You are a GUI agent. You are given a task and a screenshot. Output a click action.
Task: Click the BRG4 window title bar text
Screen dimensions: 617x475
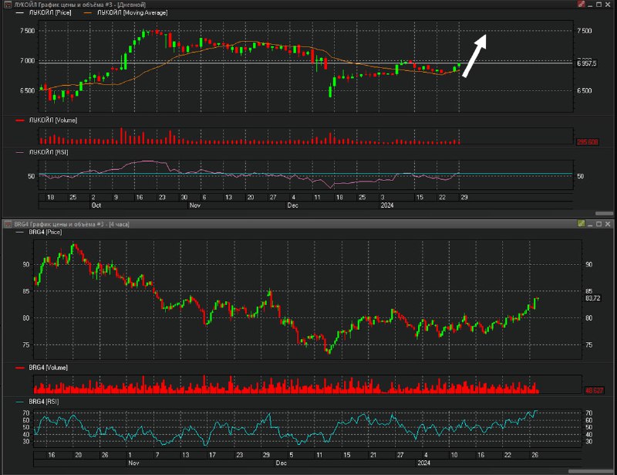(x=72, y=224)
